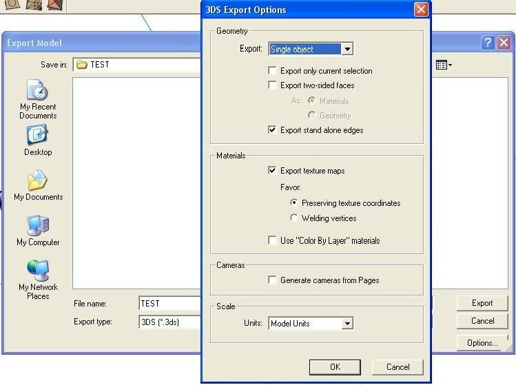
Task: Go to Desktop location in Export Model
Action: [x=37, y=141]
